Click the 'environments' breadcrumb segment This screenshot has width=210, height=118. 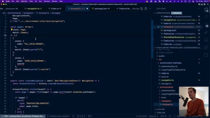click(14, 13)
